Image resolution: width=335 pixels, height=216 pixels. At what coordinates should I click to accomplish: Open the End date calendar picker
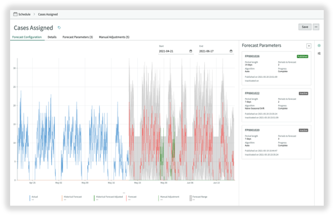pyautogui.click(x=231, y=51)
